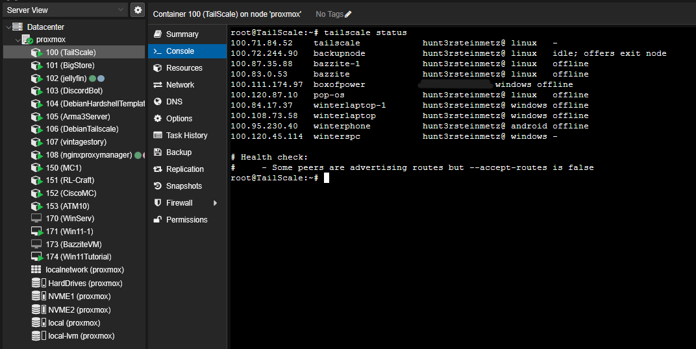Click storage icon for NVME1 (proxmox)

[39, 296]
